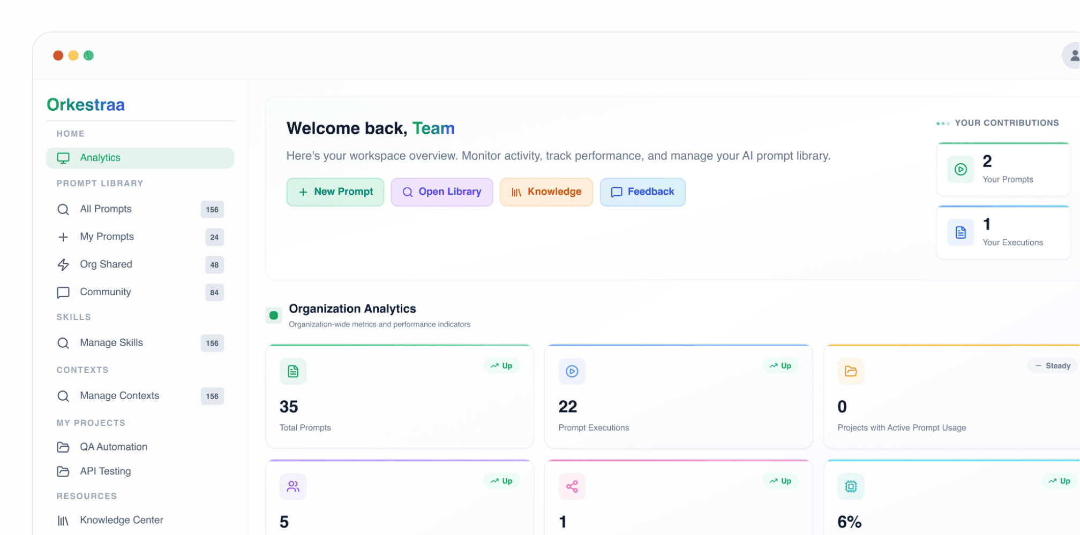Click the Org Shared lightning icon
The height and width of the screenshot is (535, 1080).
[63, 264]
